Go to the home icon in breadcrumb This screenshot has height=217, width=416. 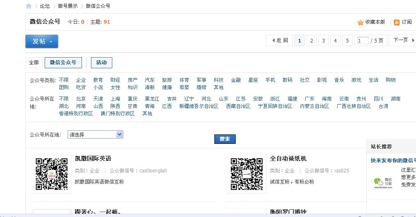29,6
